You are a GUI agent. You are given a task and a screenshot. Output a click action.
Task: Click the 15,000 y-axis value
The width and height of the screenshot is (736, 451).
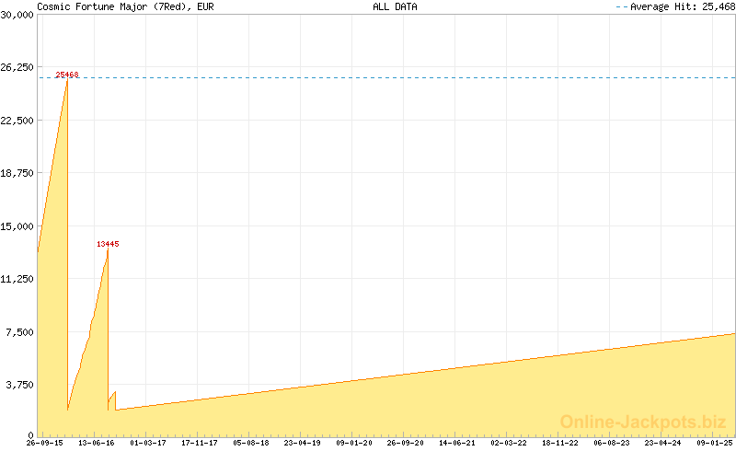[18, 226]
